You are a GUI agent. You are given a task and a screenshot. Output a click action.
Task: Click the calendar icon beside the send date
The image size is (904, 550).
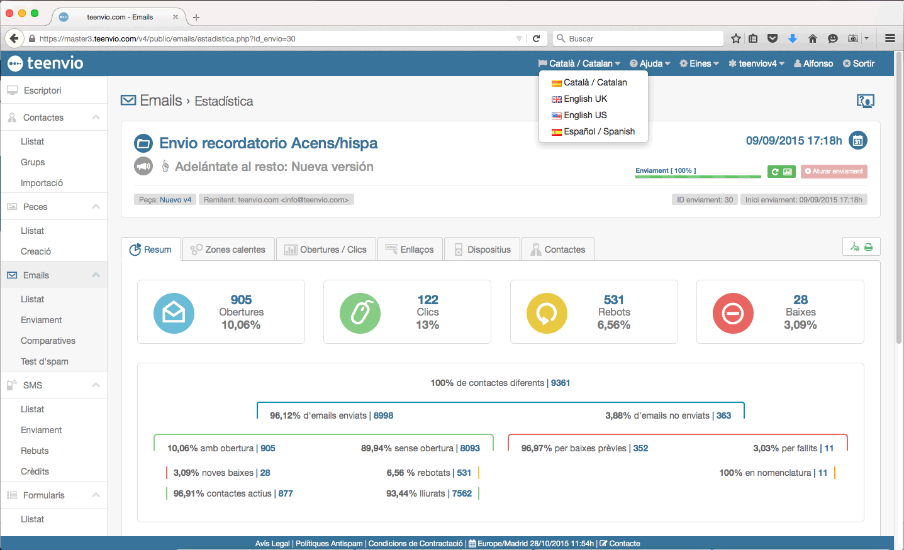tap(857, 141)
